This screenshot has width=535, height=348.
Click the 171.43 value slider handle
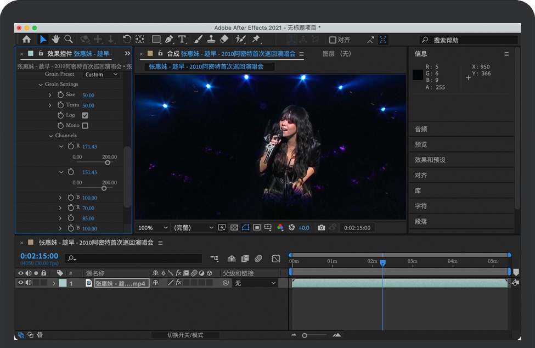[x=108, y=162]
